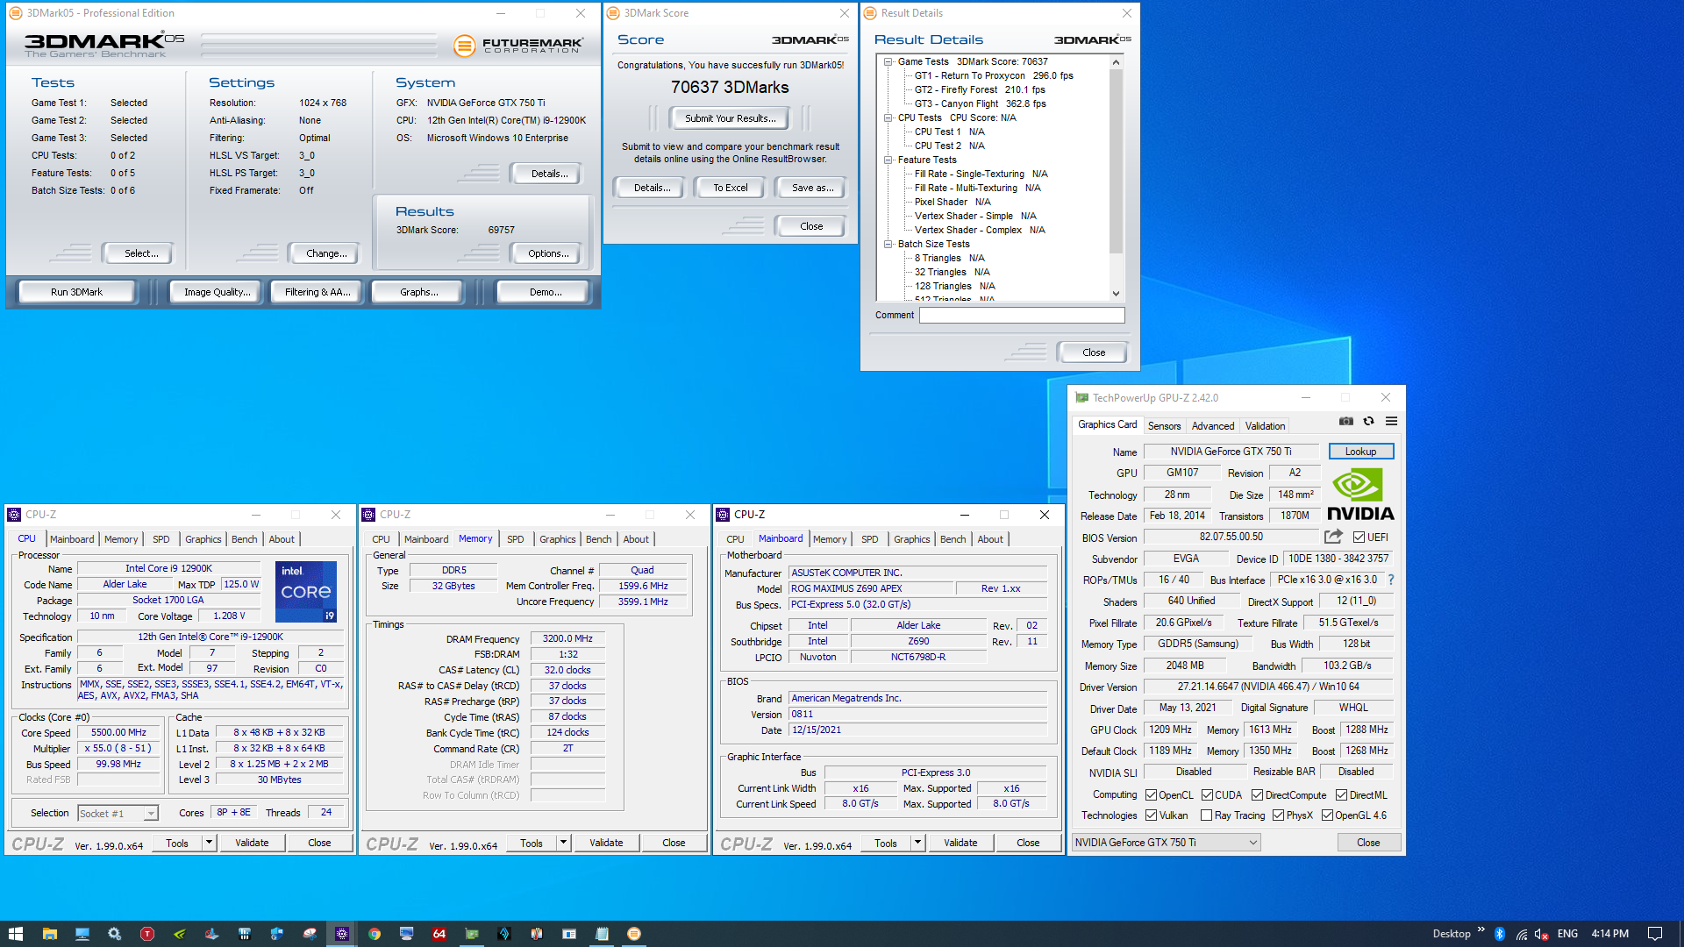This screenshot has width=1684, height=947.
Task: Select the GT2 - Firefly Forest result row
Action: coord(980,89)
